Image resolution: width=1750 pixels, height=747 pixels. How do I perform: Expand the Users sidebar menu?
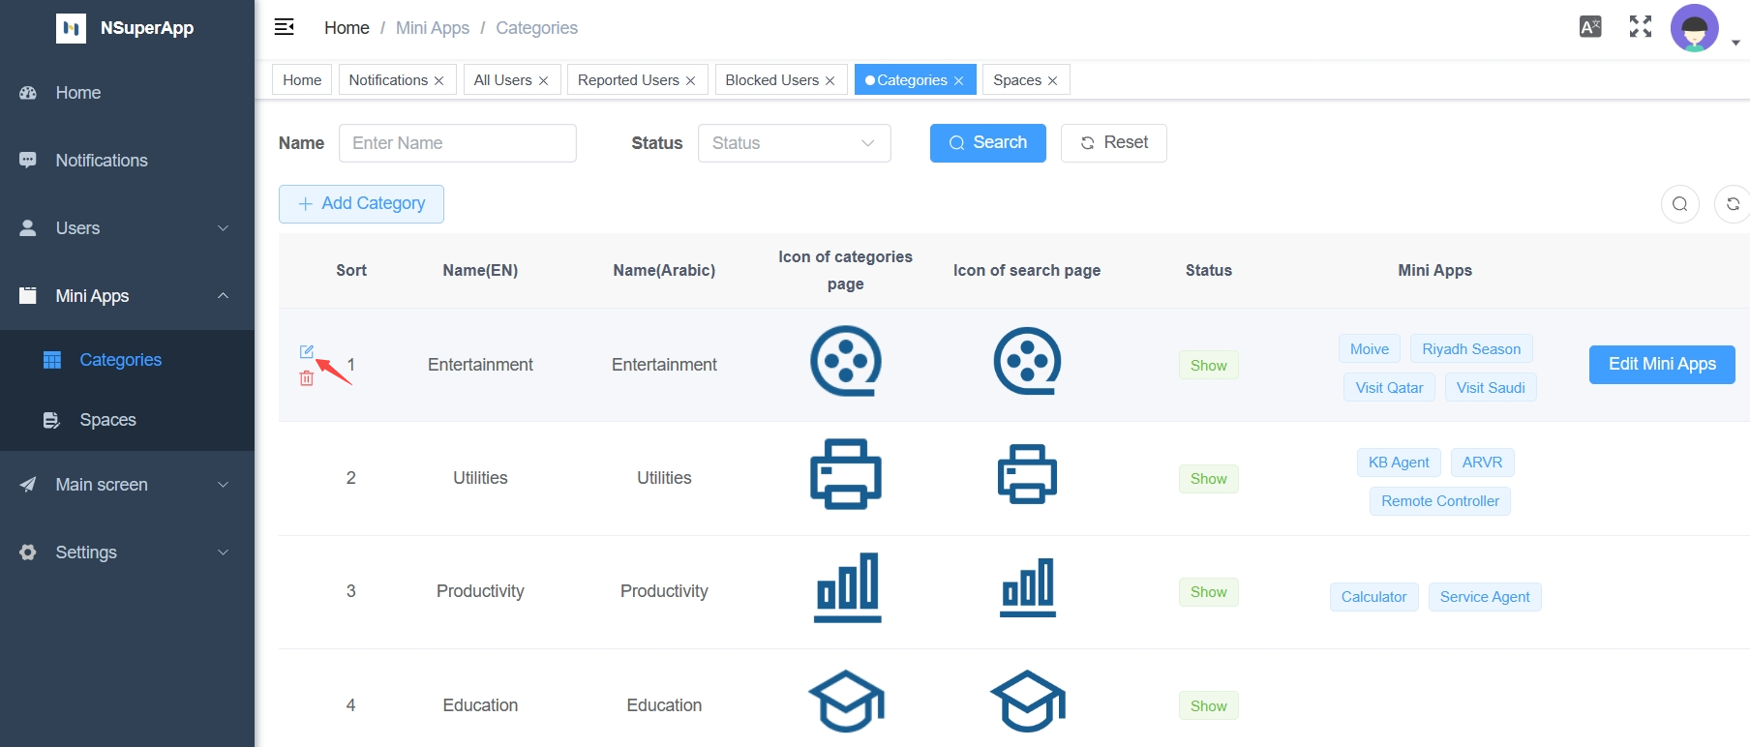pos(127,228)
